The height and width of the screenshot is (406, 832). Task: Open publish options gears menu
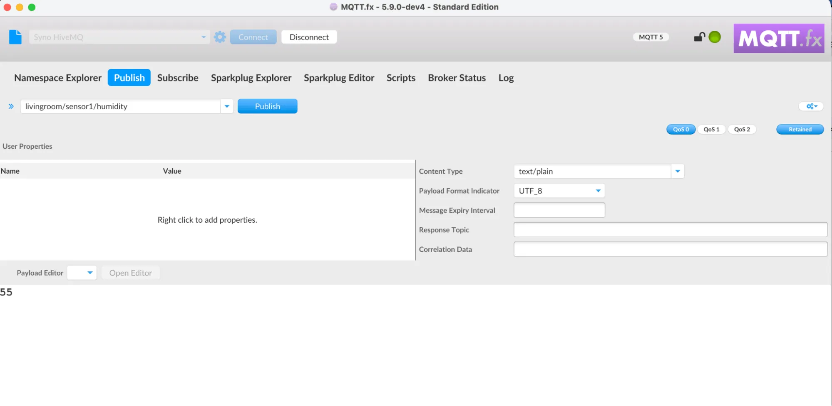tap(811, 106)
